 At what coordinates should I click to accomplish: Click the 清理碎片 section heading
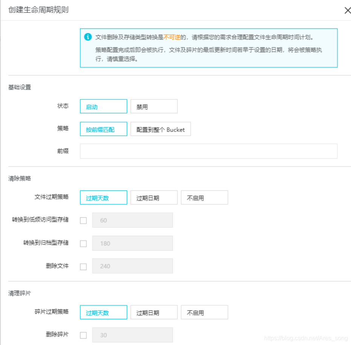click(x=20, y=293)
